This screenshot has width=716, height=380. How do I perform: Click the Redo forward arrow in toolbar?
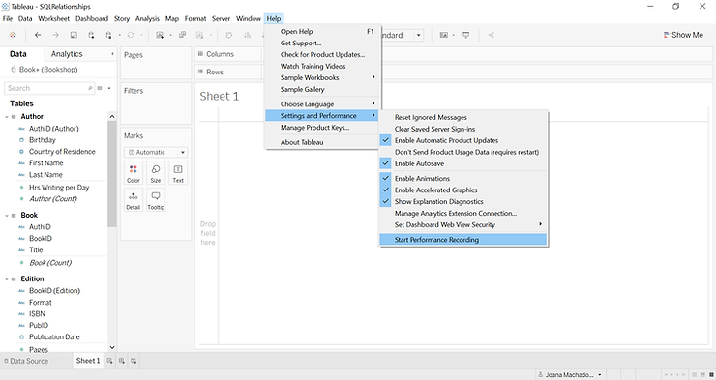click(x=56, y=35)
